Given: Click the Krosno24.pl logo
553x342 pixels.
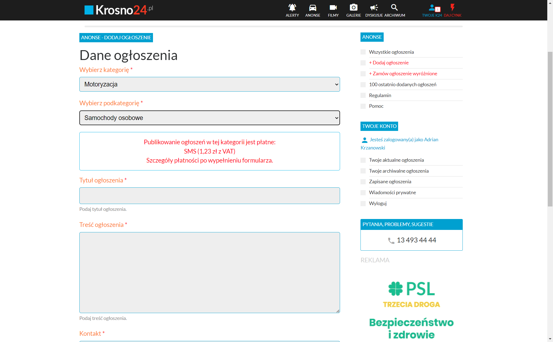Looking at the screenshot, I should [119, 10].
